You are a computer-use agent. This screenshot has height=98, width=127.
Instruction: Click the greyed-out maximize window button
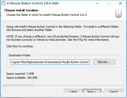tap(109, 3)
